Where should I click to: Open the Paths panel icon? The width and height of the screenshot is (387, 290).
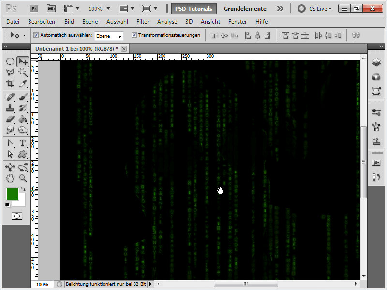(376, 91)
